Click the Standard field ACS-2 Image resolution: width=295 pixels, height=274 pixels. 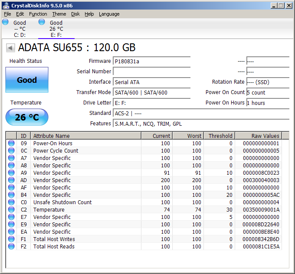pos(201,113)
